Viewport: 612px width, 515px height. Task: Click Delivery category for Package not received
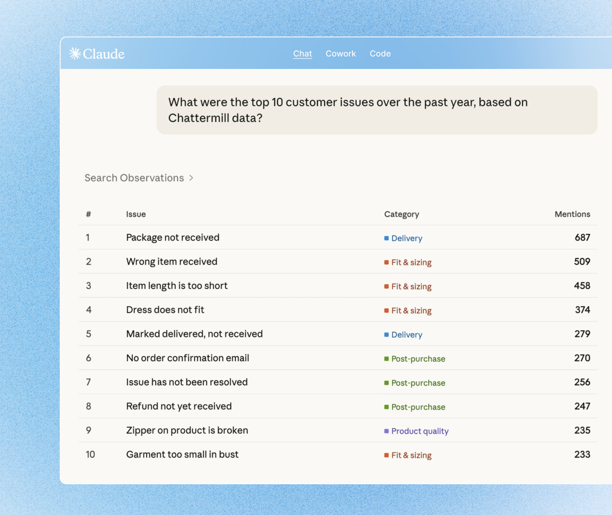(403, 238)
